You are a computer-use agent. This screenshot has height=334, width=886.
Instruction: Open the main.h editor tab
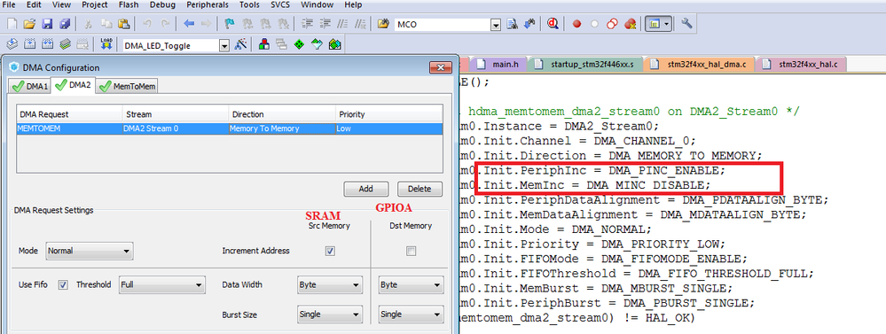click(499, 65)
